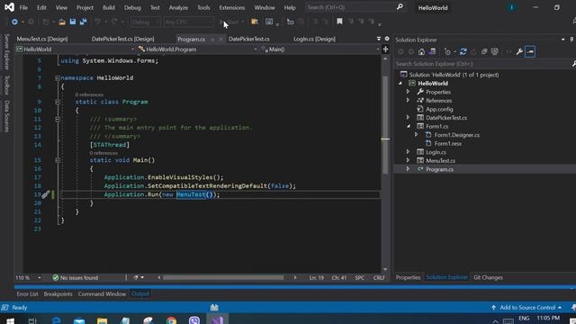Open Chrome from the Windows taskbar
Screen dimensions: 576x324
click(171, 320)
